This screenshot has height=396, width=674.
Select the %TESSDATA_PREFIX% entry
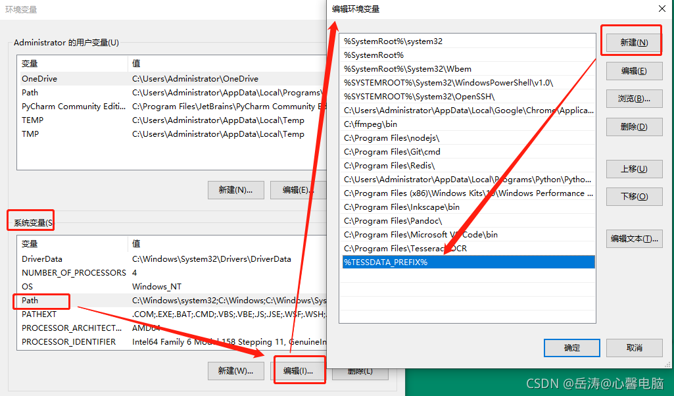click(469, 262)
